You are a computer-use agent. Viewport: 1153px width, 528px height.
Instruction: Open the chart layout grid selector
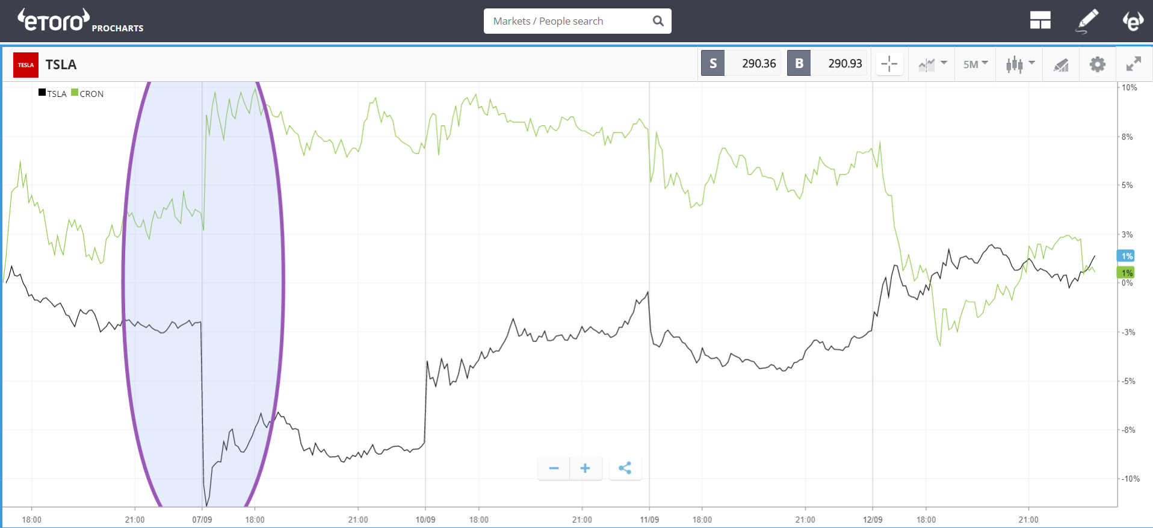click(1040, 21)
